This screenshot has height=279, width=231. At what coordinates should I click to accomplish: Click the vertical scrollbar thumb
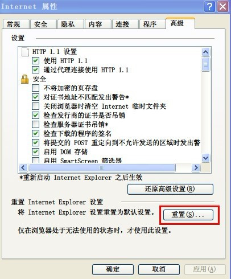click(206, 64)
